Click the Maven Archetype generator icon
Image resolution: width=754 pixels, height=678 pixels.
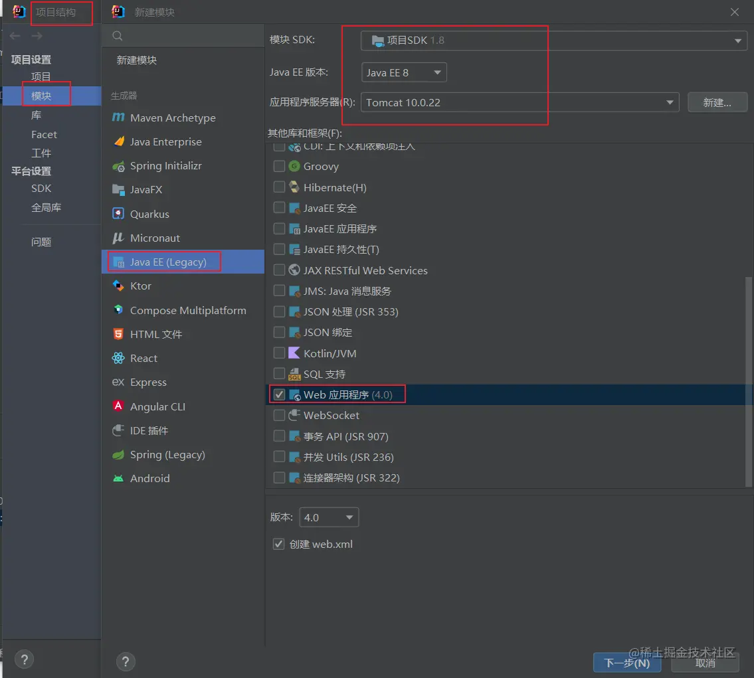point(118,118)
